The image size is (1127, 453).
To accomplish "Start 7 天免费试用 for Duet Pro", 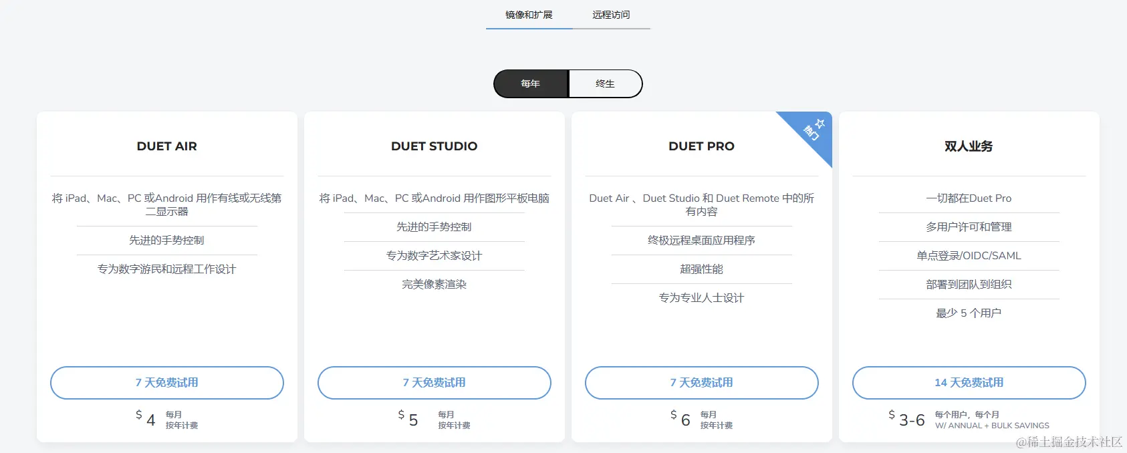I will (702, 383).
